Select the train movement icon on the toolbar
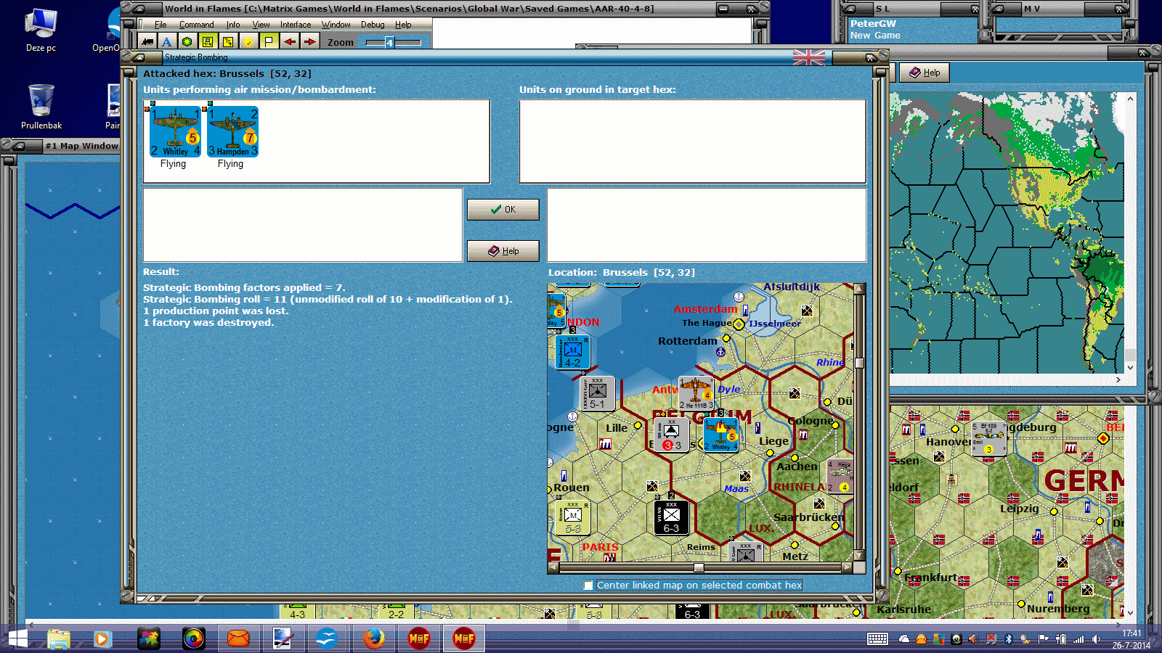The width and height of the screenshot is (1162, 653). 147,41
